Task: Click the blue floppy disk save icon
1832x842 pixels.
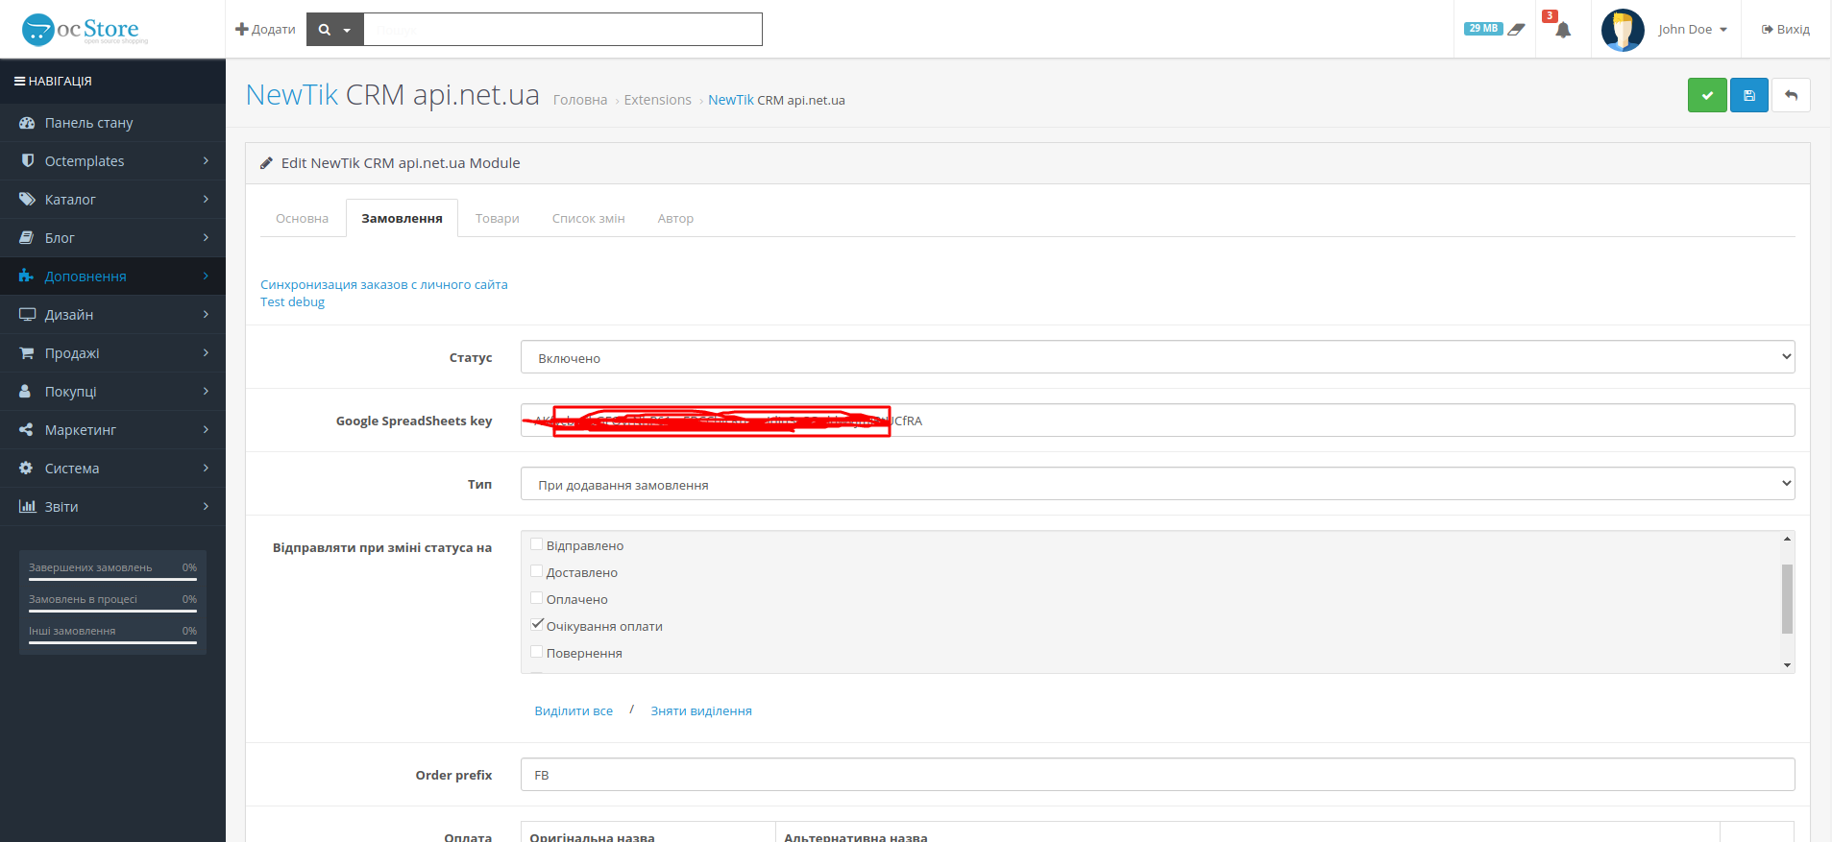Action: [1749, 95]
